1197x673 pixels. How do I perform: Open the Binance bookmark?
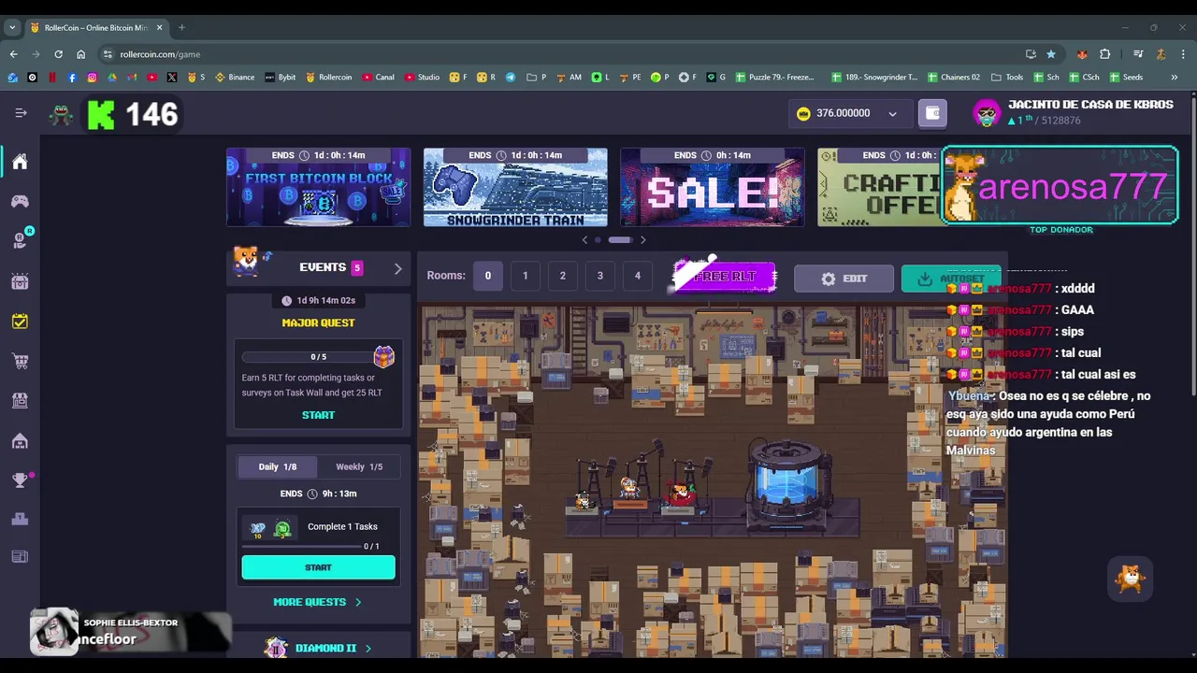(235, 78)
